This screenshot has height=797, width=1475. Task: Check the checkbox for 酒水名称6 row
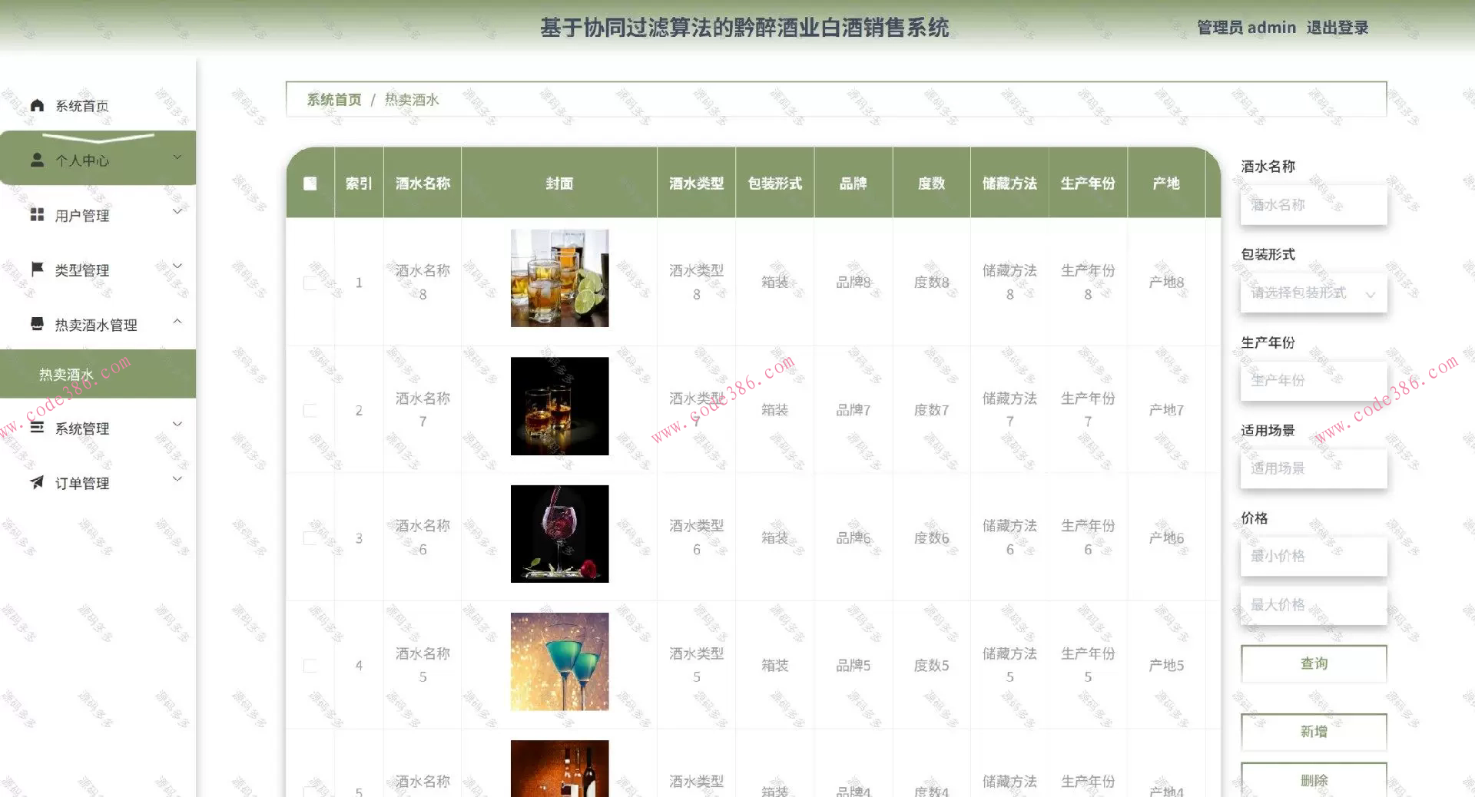click(x=310, y=537)
